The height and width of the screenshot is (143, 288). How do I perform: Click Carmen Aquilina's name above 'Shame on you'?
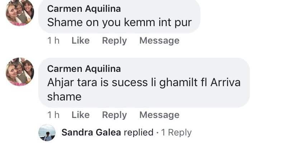tap(84, 9)
